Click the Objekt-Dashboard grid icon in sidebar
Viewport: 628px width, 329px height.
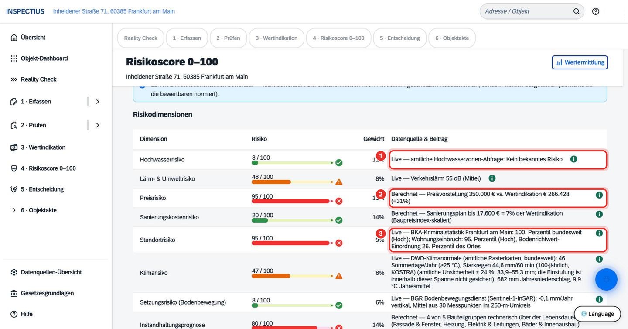tap(14, 58)
